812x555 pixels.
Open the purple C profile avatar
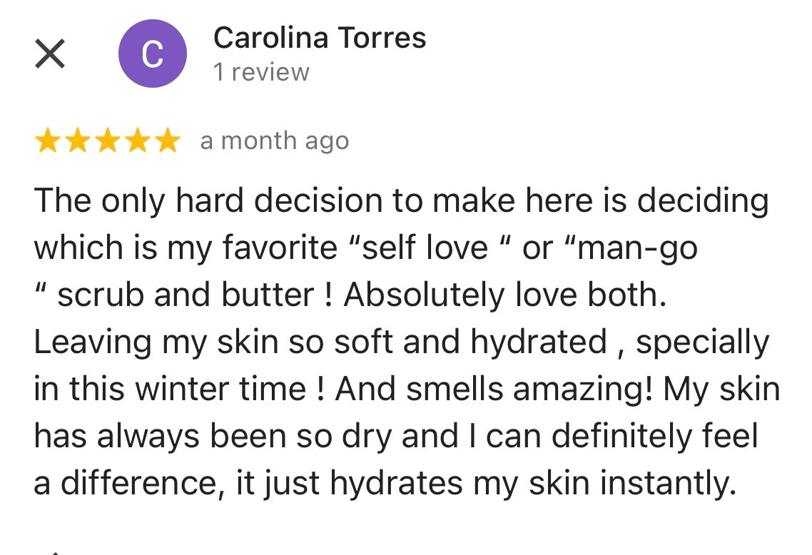tap(152, 54)
